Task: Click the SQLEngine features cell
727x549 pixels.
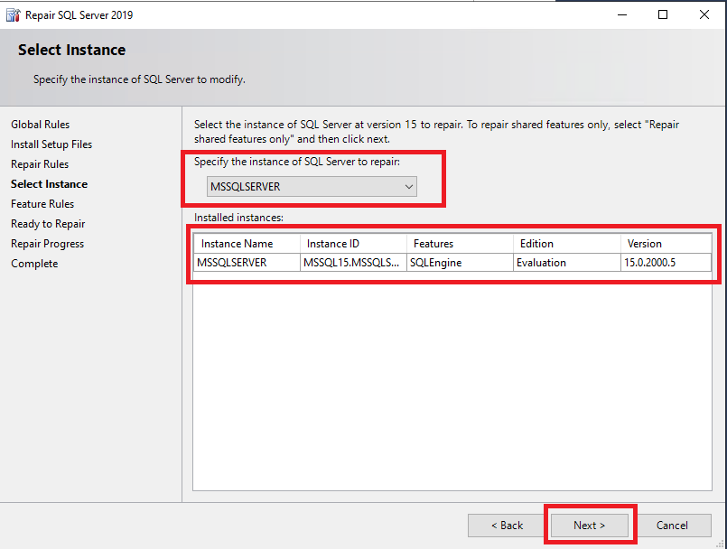Action: (x=460, y=263)
